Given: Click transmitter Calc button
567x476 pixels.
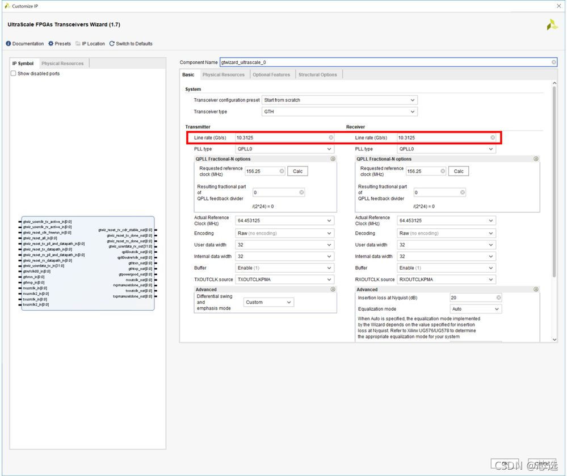Looking at the screenshot, I should click(297, 171).
